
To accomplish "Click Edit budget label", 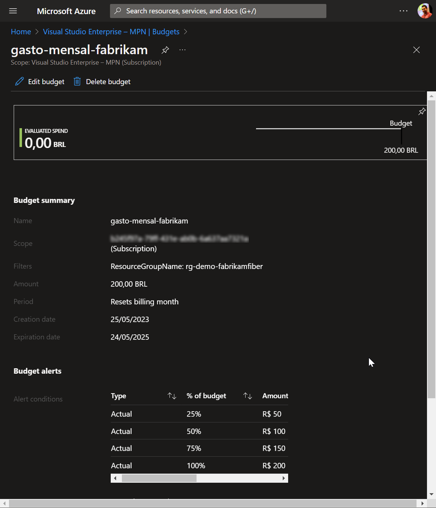I will click(46, 82).
